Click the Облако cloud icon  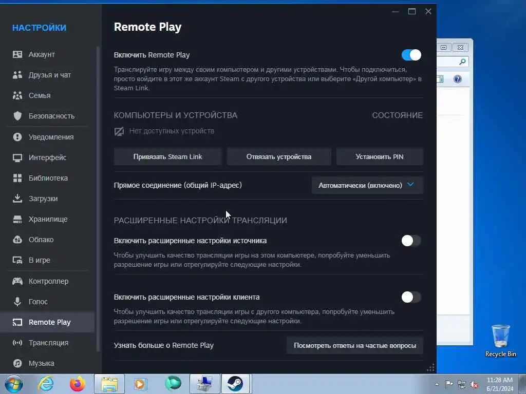17,240
